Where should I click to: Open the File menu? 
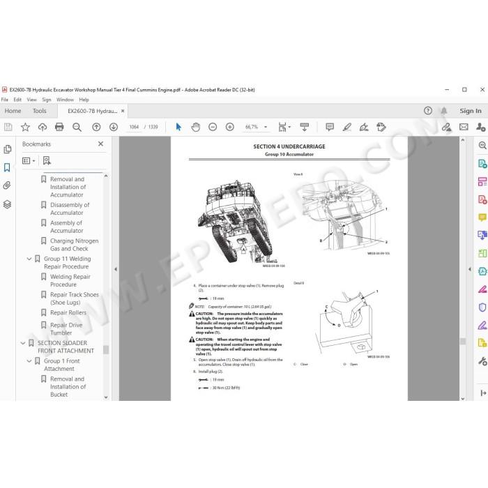coord(5,100)
